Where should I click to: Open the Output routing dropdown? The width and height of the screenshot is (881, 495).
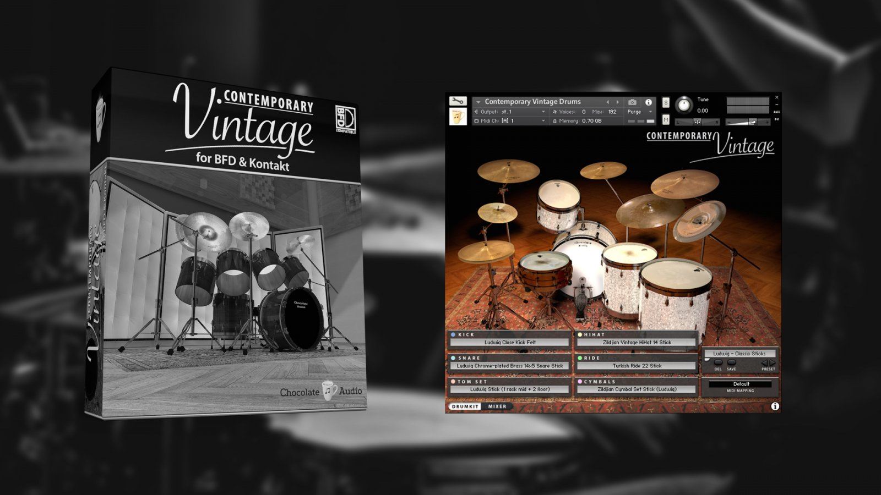pyautogui.click(x=543, y=112)
